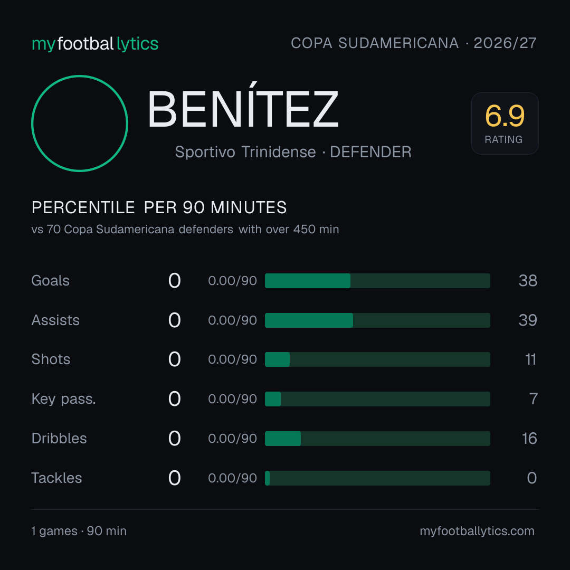Select the Sportivo Trinidense team text
Viewport: 570px width, 570px height.
click(x=245, y=152)
